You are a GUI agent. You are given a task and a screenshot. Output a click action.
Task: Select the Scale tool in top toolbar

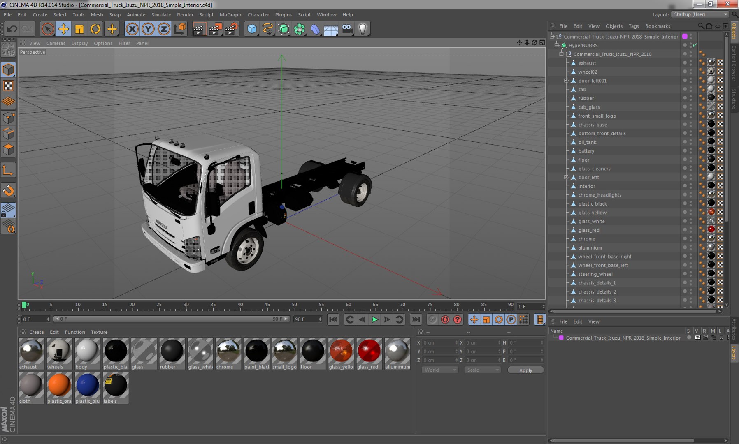[79, 29]
